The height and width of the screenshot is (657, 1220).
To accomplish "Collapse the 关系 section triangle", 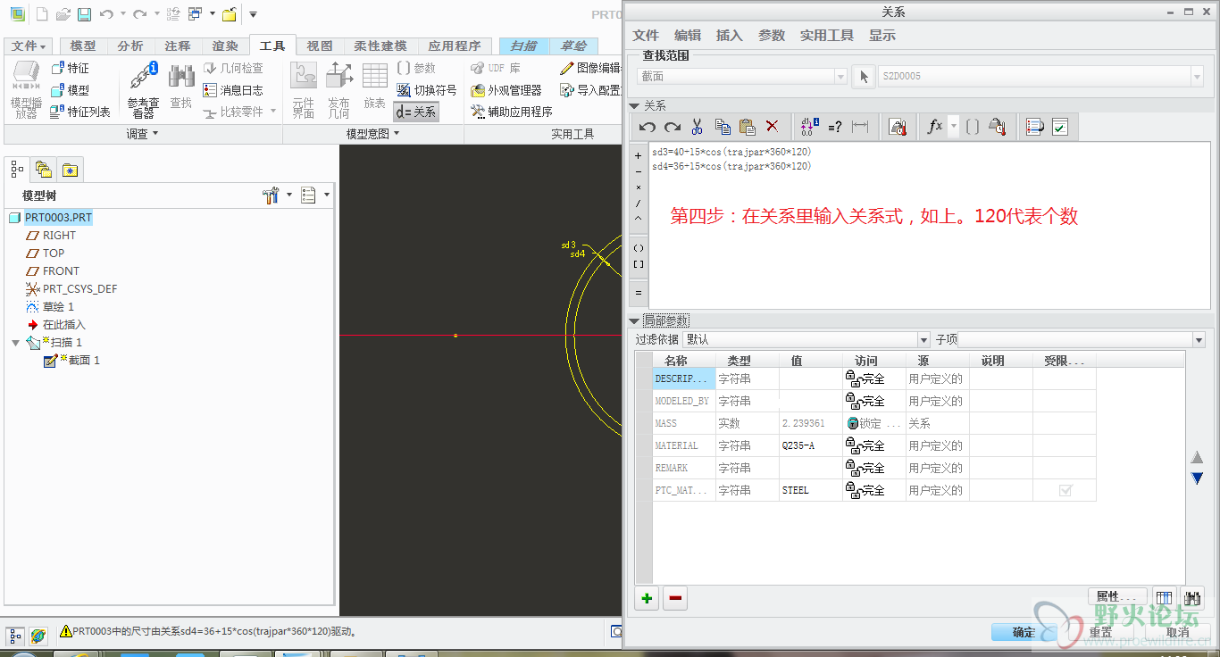I will 634,105.
